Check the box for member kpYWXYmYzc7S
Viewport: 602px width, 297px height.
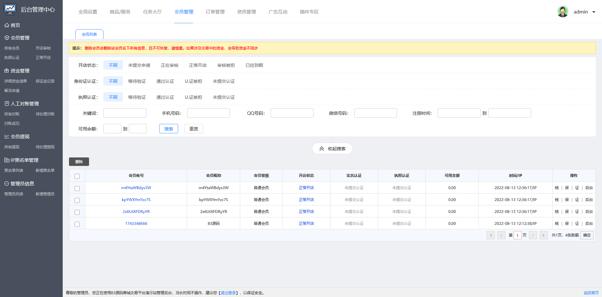[x=77, y=200]
